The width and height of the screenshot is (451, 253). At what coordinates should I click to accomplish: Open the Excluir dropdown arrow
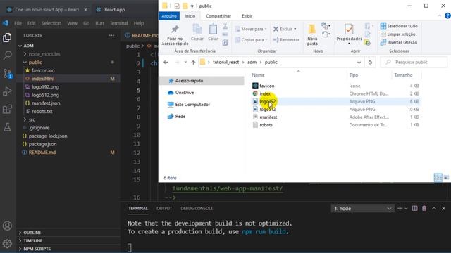click(x=295, y=29)
